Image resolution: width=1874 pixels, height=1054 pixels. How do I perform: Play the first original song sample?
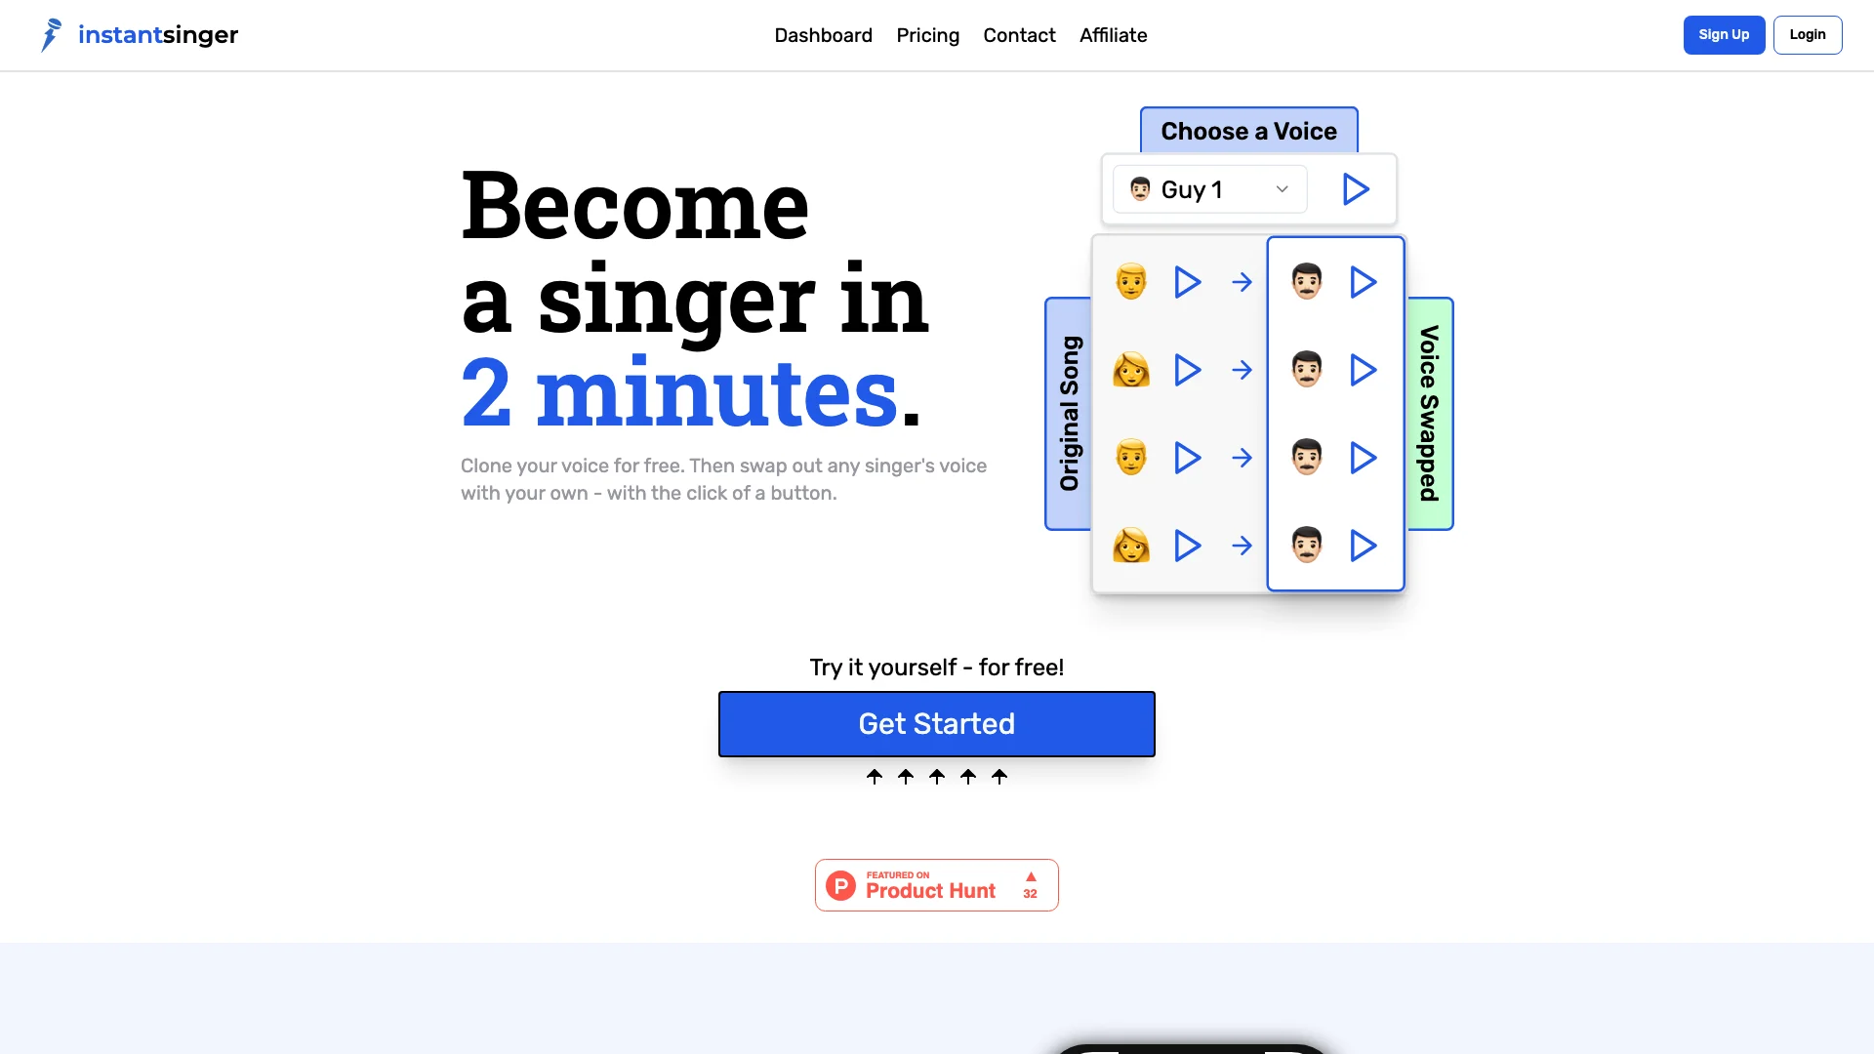point(1187,280)
